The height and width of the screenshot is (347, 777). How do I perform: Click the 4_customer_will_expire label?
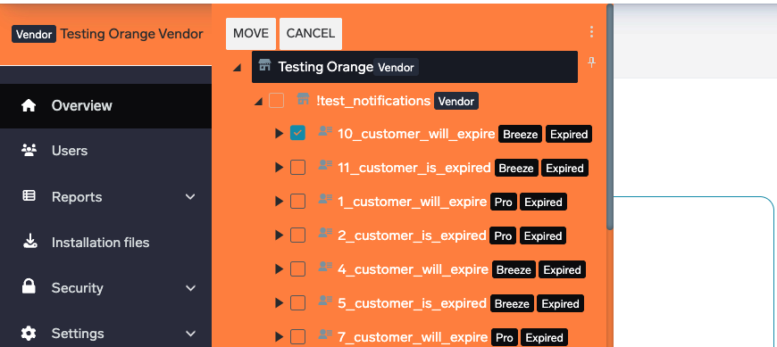(414, 269)
